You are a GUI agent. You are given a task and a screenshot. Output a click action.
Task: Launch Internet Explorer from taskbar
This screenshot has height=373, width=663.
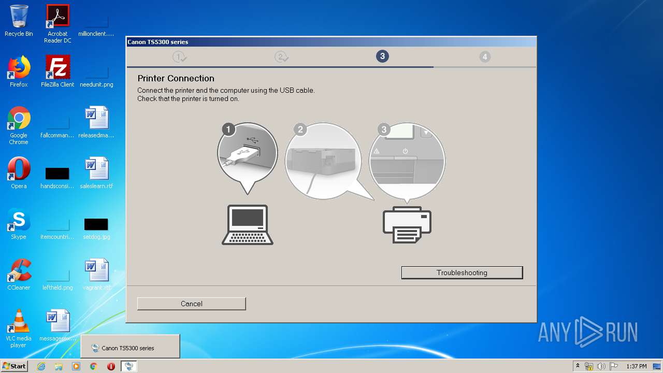pyautogui.click(x=41, y=366)
